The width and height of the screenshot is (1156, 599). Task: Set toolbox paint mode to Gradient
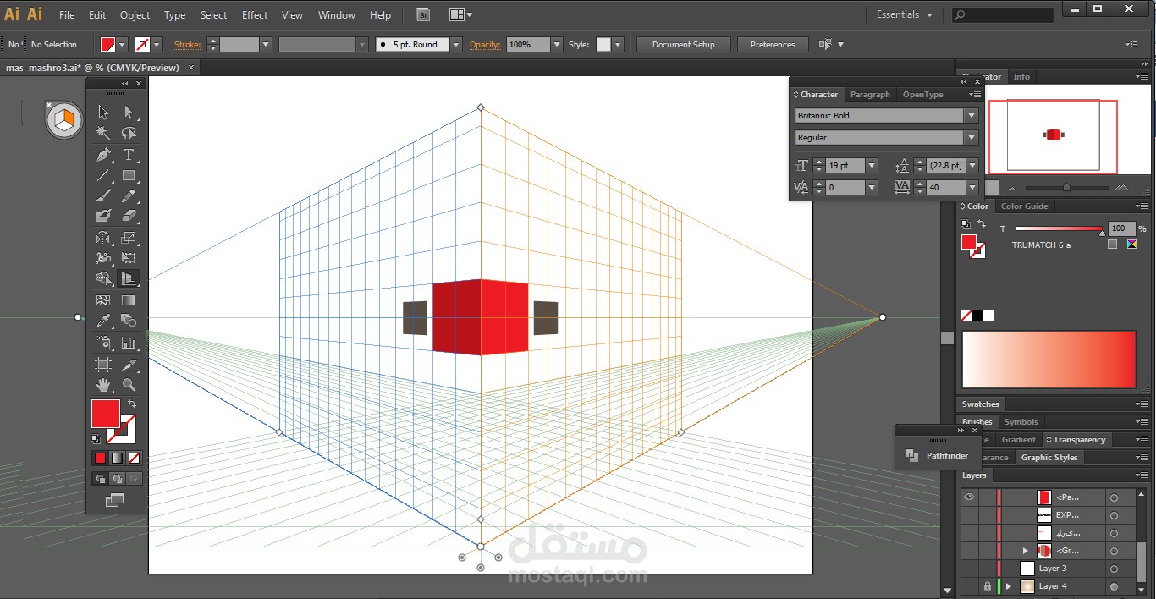[117, 458]
